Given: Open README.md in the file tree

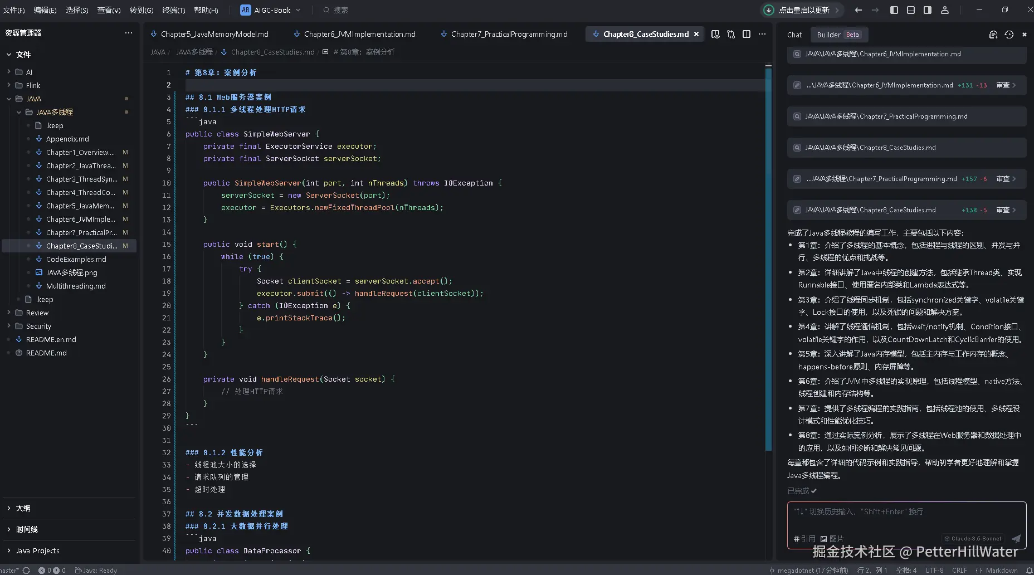Looking at the screenshot, I should 46,353.
